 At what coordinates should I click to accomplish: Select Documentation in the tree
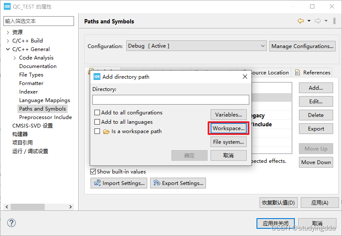click(38, 66)
